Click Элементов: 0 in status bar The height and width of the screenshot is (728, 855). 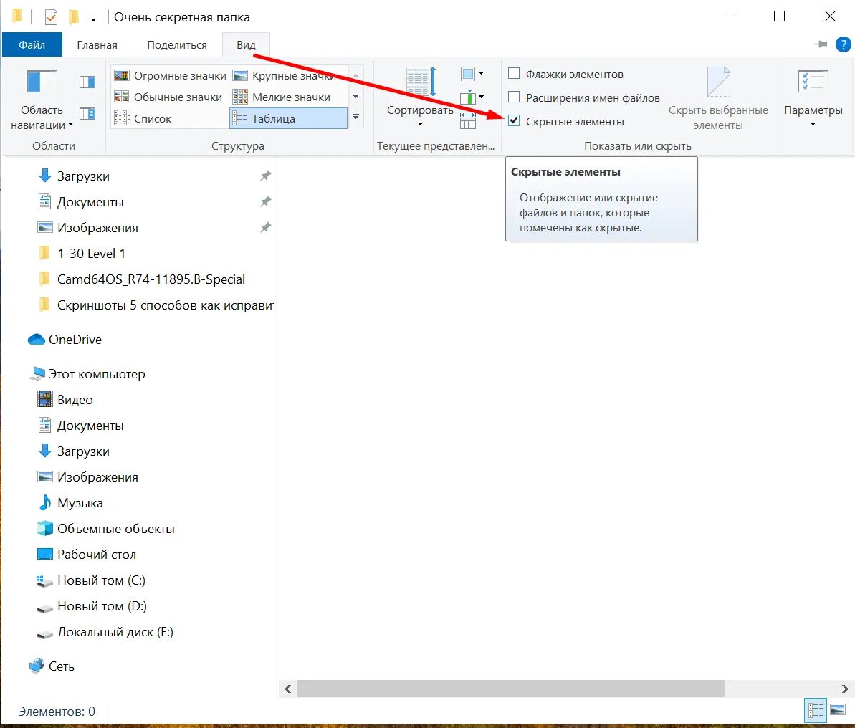point(56,711)
